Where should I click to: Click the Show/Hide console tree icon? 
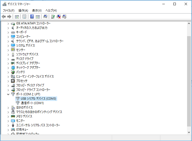17,17
